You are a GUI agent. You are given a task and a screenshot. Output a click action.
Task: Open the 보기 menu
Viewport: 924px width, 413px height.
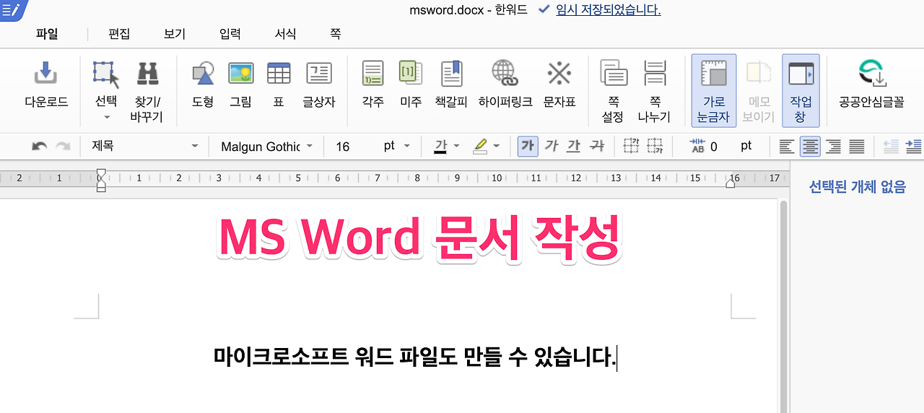(x=175, y=34)
